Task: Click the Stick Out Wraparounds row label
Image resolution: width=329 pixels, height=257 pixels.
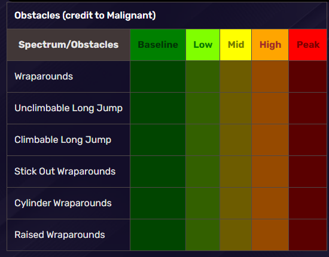Action: pos(65,172)
